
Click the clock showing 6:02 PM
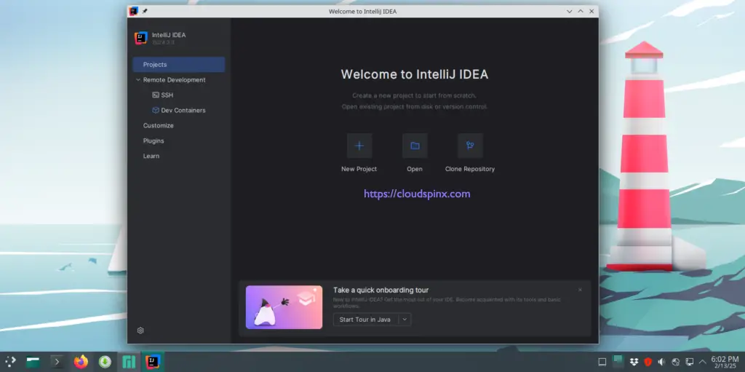pyautogui.click(x=725, y=359)
